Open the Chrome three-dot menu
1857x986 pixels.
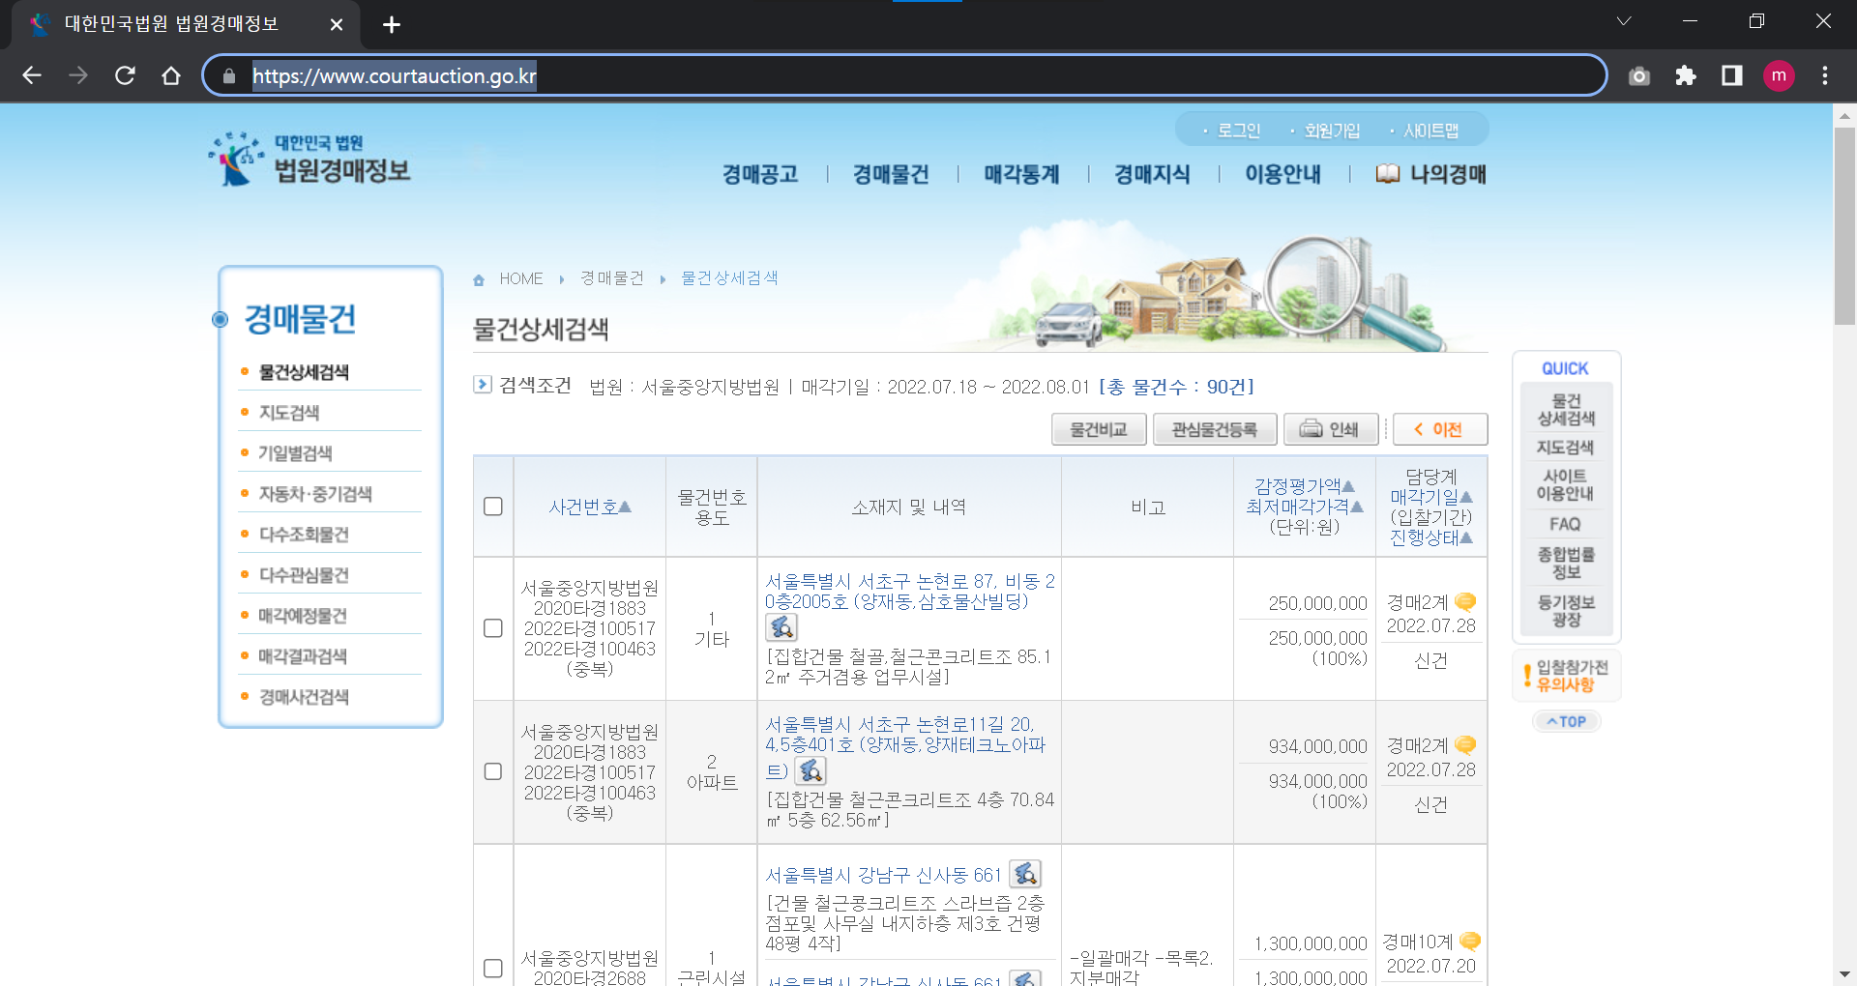[x=1825, y=75]
